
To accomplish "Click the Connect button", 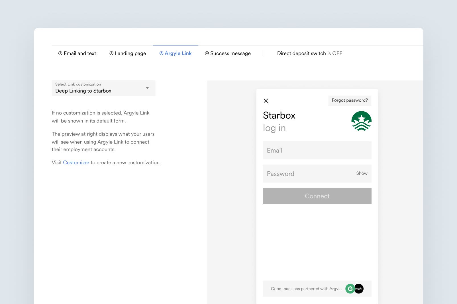I will click(317, 196).
